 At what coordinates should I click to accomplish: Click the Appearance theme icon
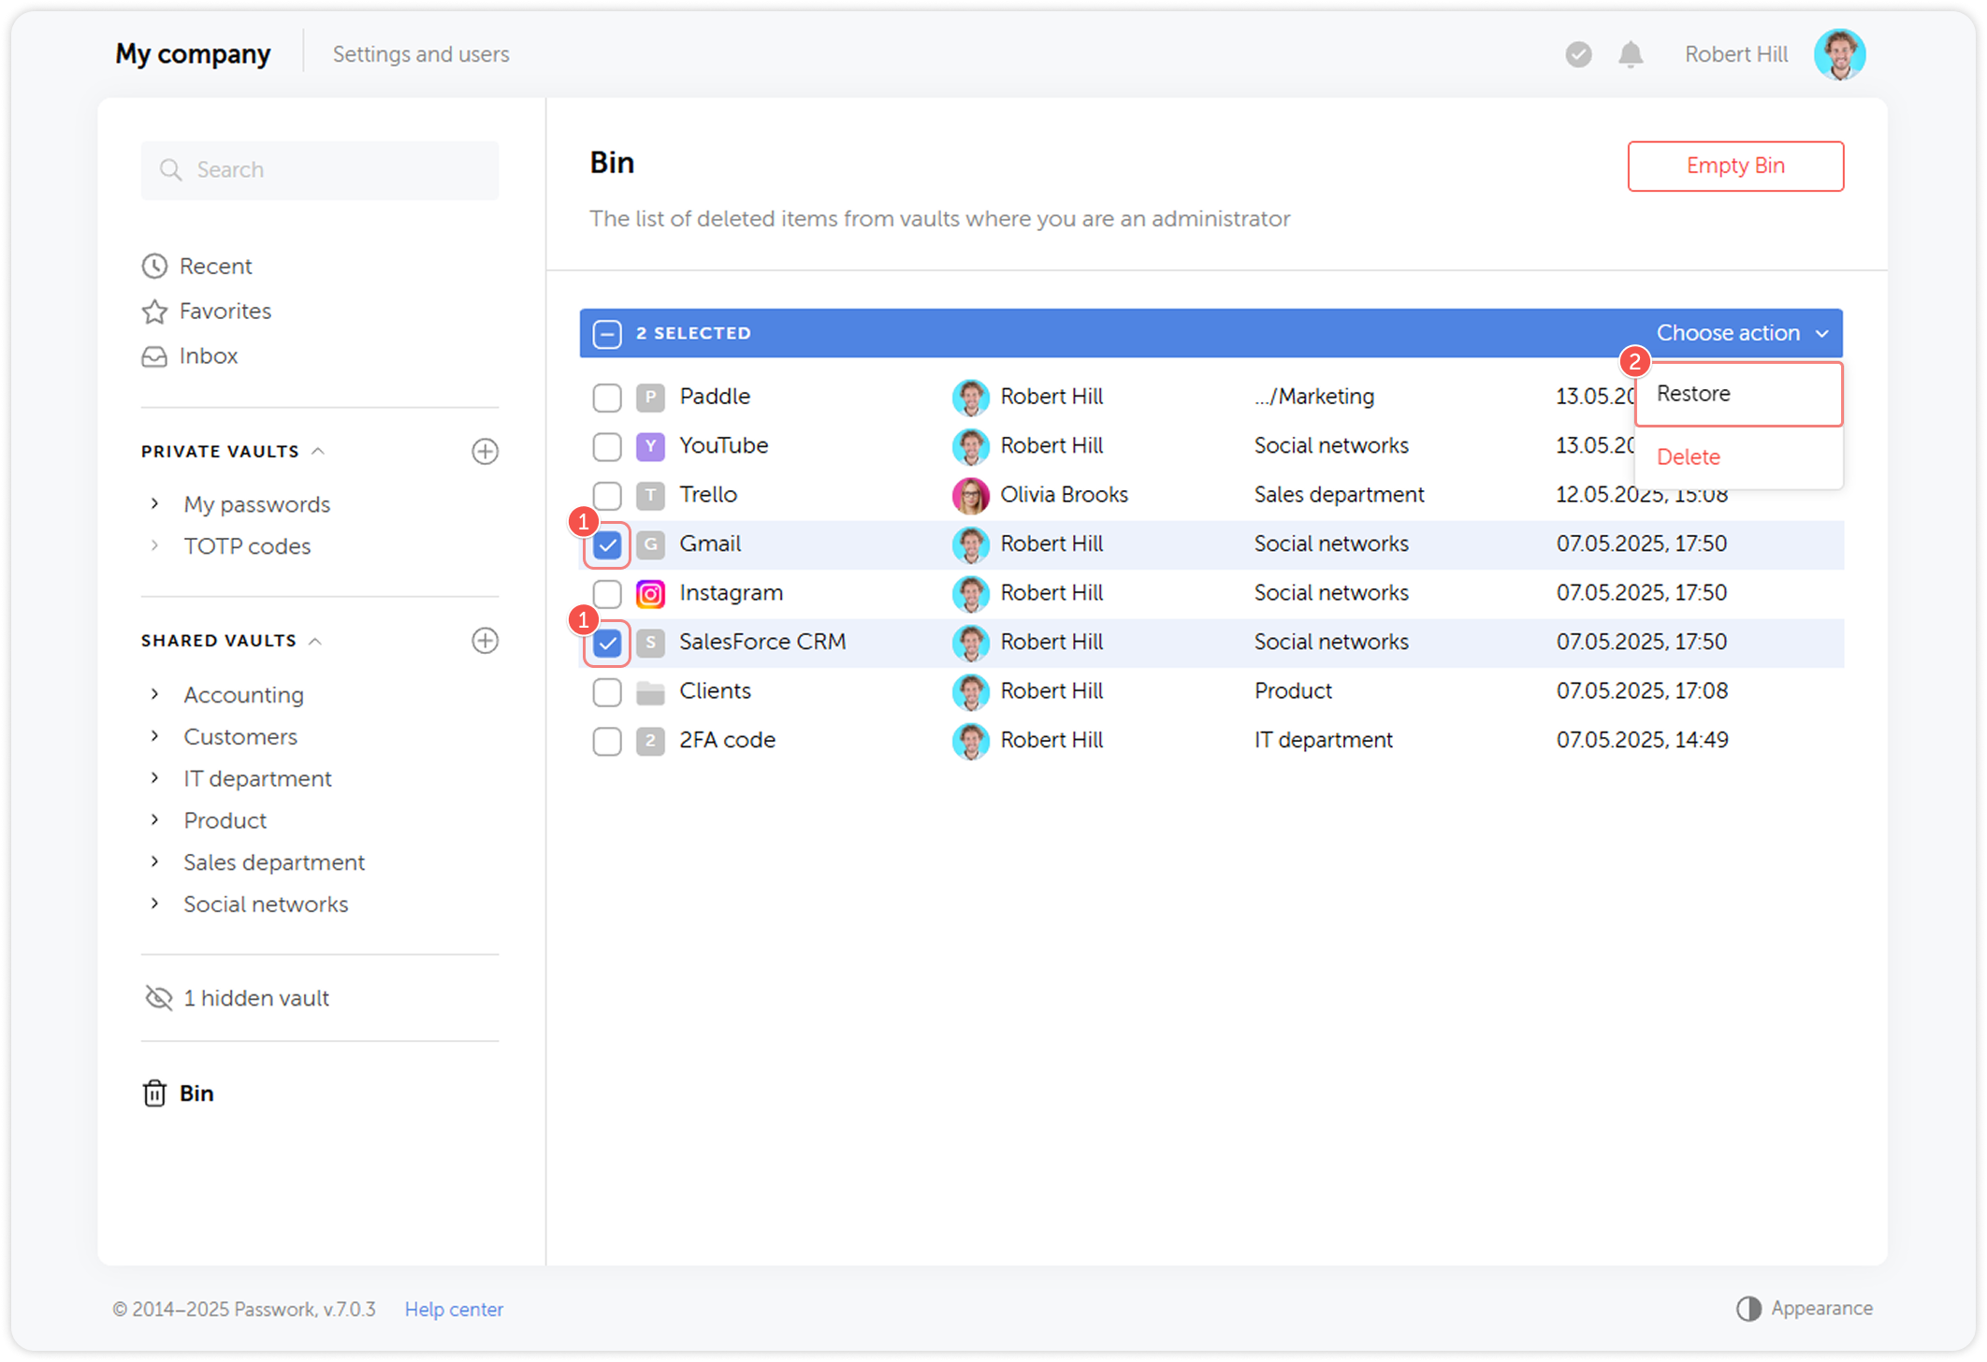(1748, 1309)
